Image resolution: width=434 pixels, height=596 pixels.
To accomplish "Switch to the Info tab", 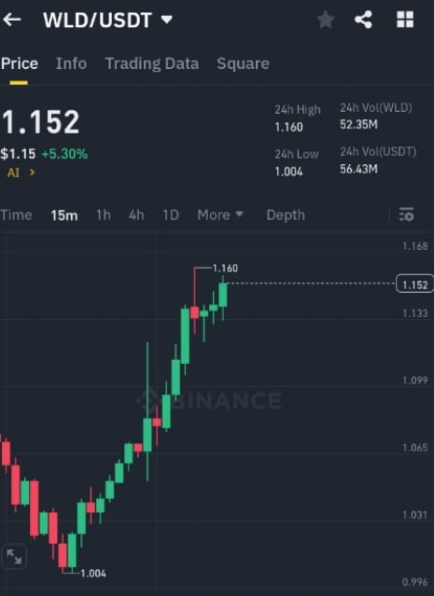I will [72, 63].
